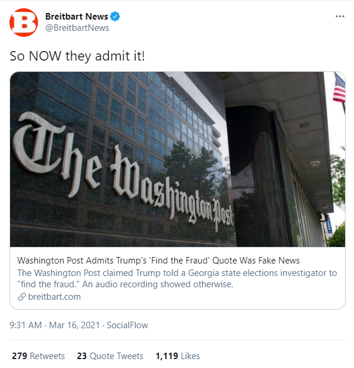Viewport: 354px width, 368px height.
Task: Show the 1,119 Likes list
Action: pos(178,356)
